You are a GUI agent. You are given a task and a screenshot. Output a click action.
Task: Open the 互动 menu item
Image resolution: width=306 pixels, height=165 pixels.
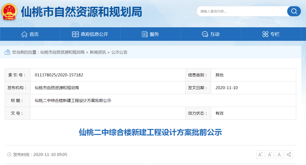tap(211, 34)
